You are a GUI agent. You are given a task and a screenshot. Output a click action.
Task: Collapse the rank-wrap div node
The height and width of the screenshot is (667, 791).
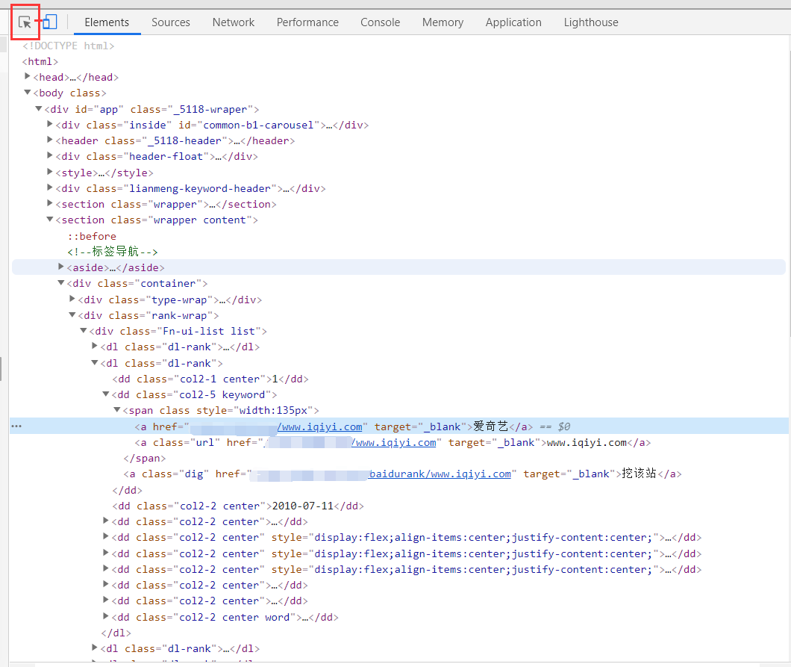tap(72, 314)
